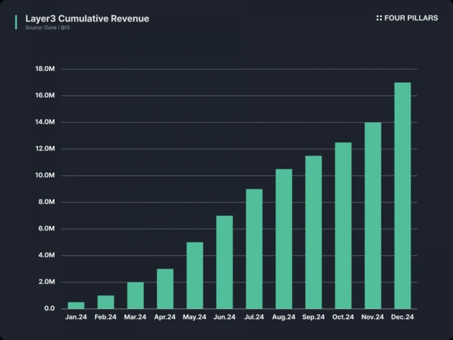This screenshot has height=340, width=453.
Task: Click the Feb.24 x-axis label
Action: 105,317
